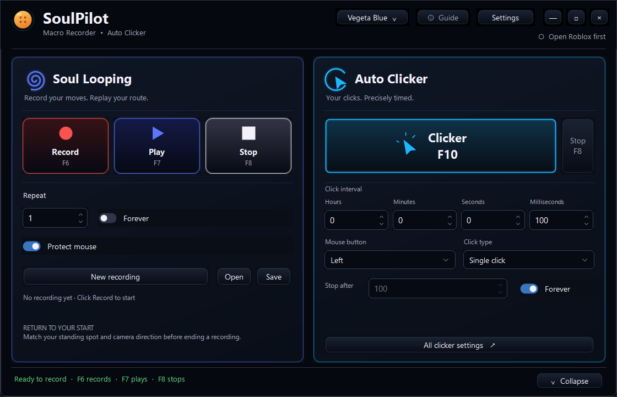Disable the Protect mouse toggle
This screenshot has height=397, width=617.
[x=32, y=246]
